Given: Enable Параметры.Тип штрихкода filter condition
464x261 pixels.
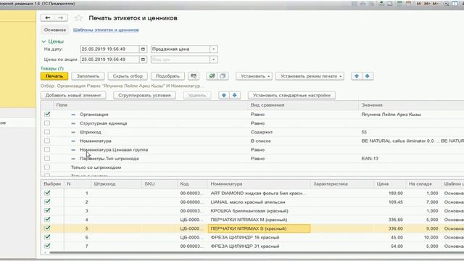Looking at the screenshot, I should pos(47,159).
